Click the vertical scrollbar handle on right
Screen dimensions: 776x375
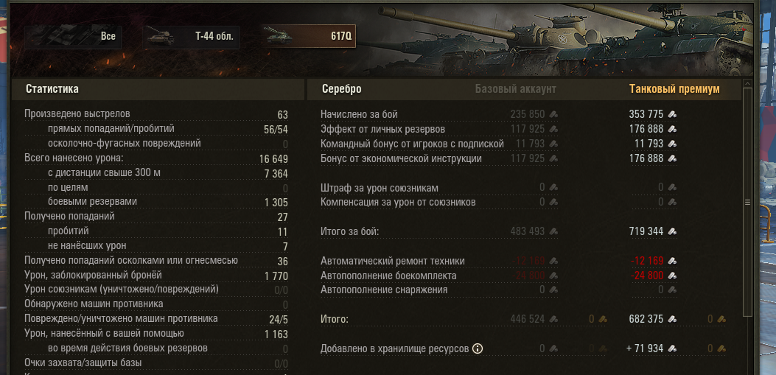(747, 202)
